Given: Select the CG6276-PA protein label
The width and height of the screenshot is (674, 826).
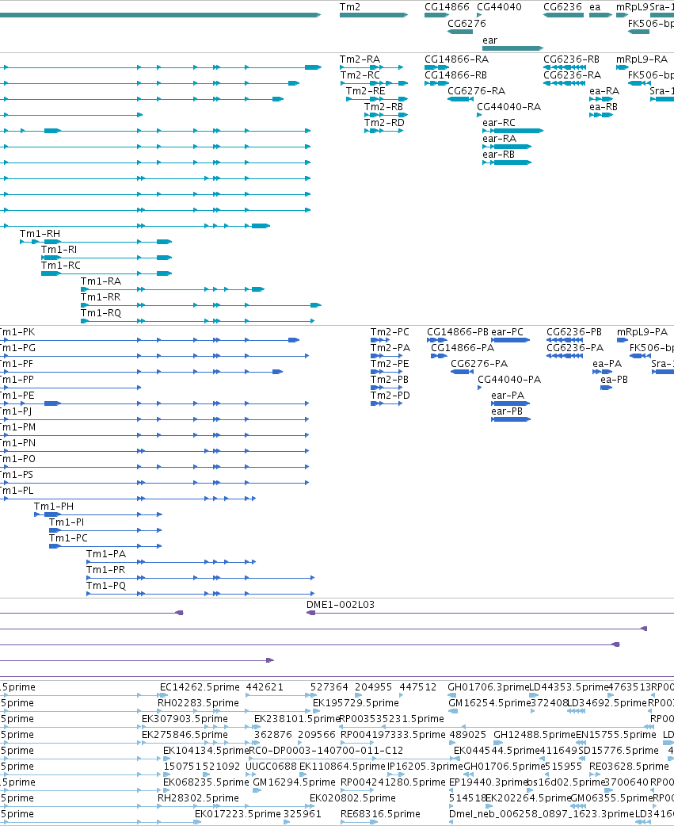Looking at the screenshot, I should point(479,364).
